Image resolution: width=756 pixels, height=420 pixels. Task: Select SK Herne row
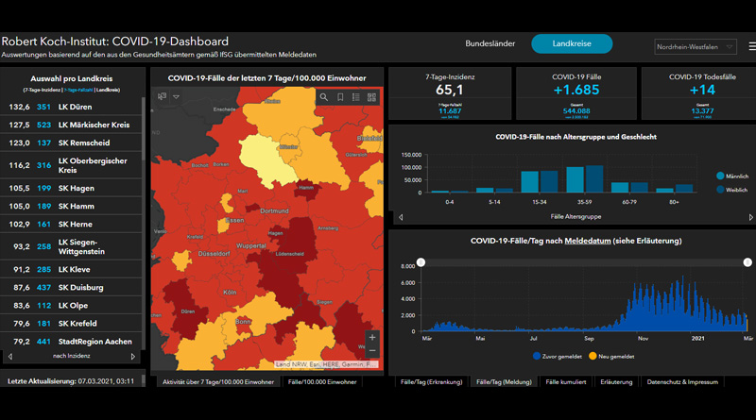[71, 225]
